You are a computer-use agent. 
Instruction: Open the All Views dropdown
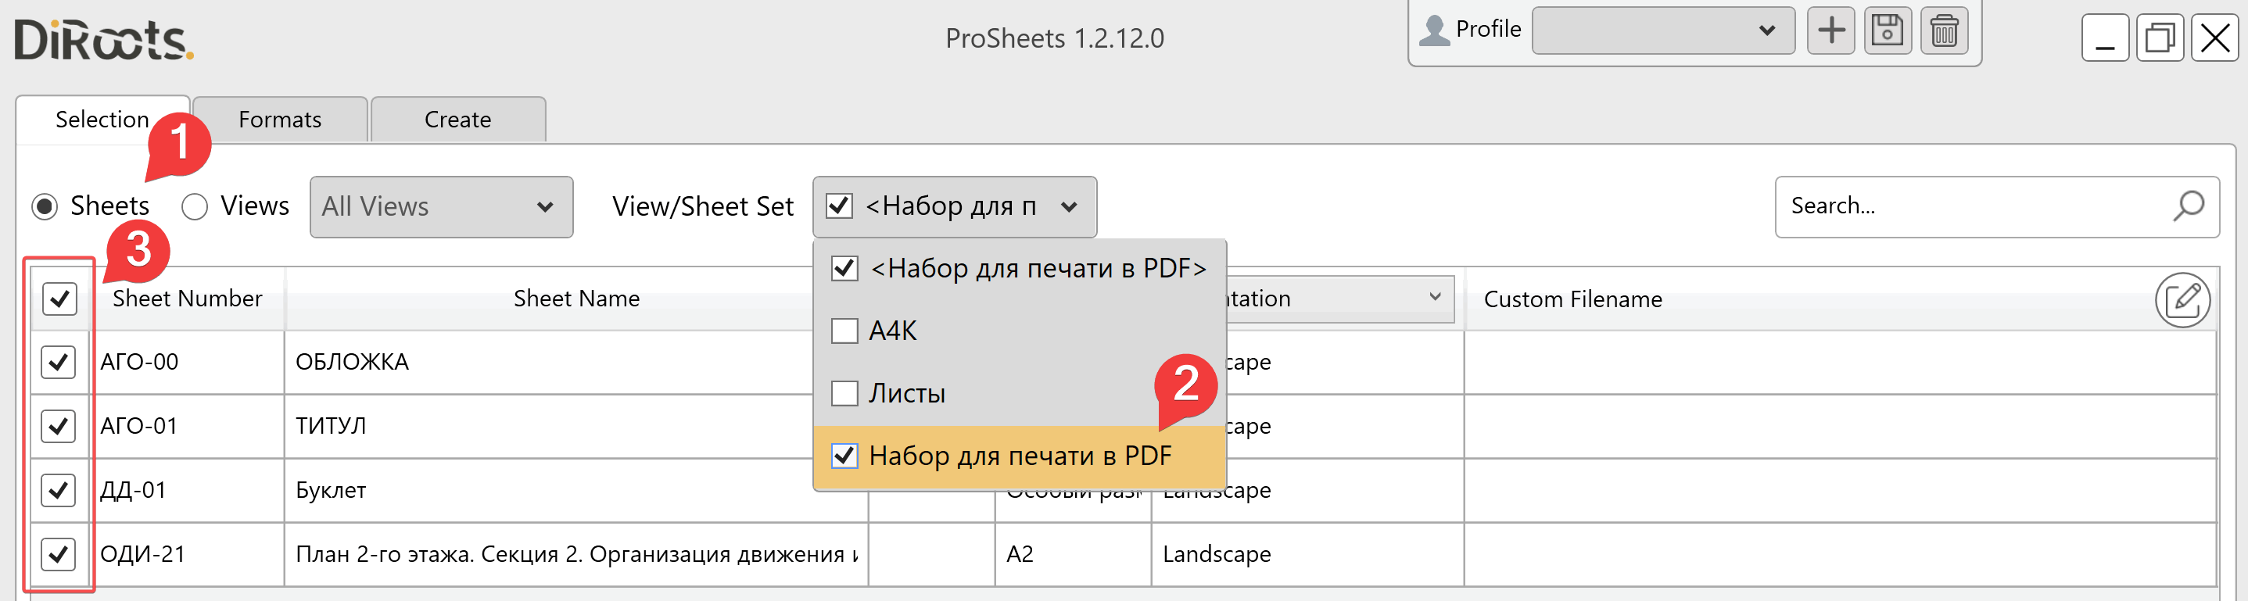pyautogui.click(x=441, y=207)
